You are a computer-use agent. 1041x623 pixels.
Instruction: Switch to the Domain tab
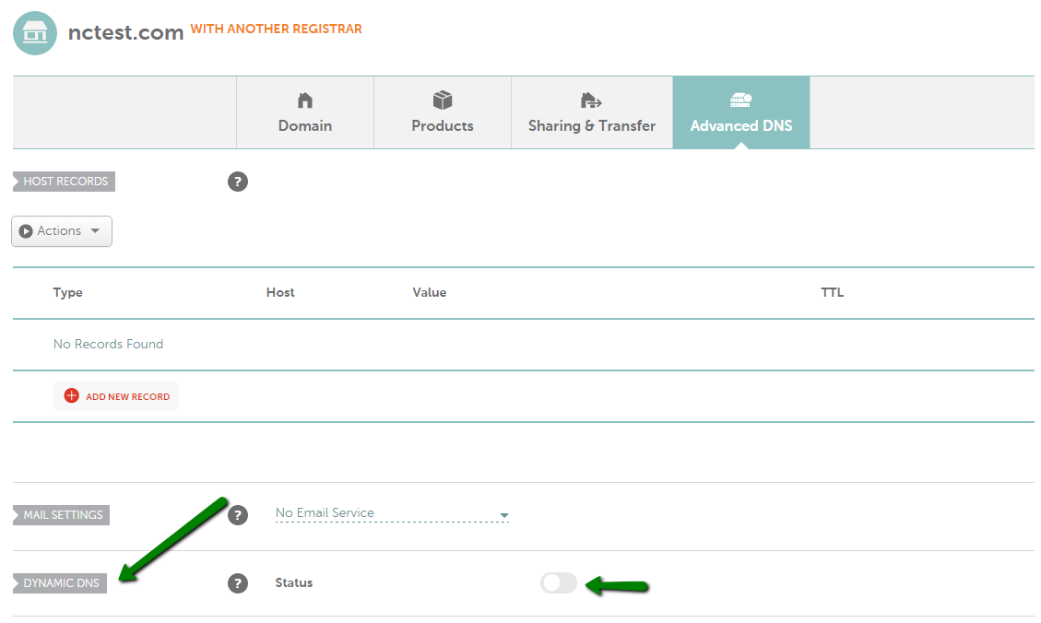[304, 112]
